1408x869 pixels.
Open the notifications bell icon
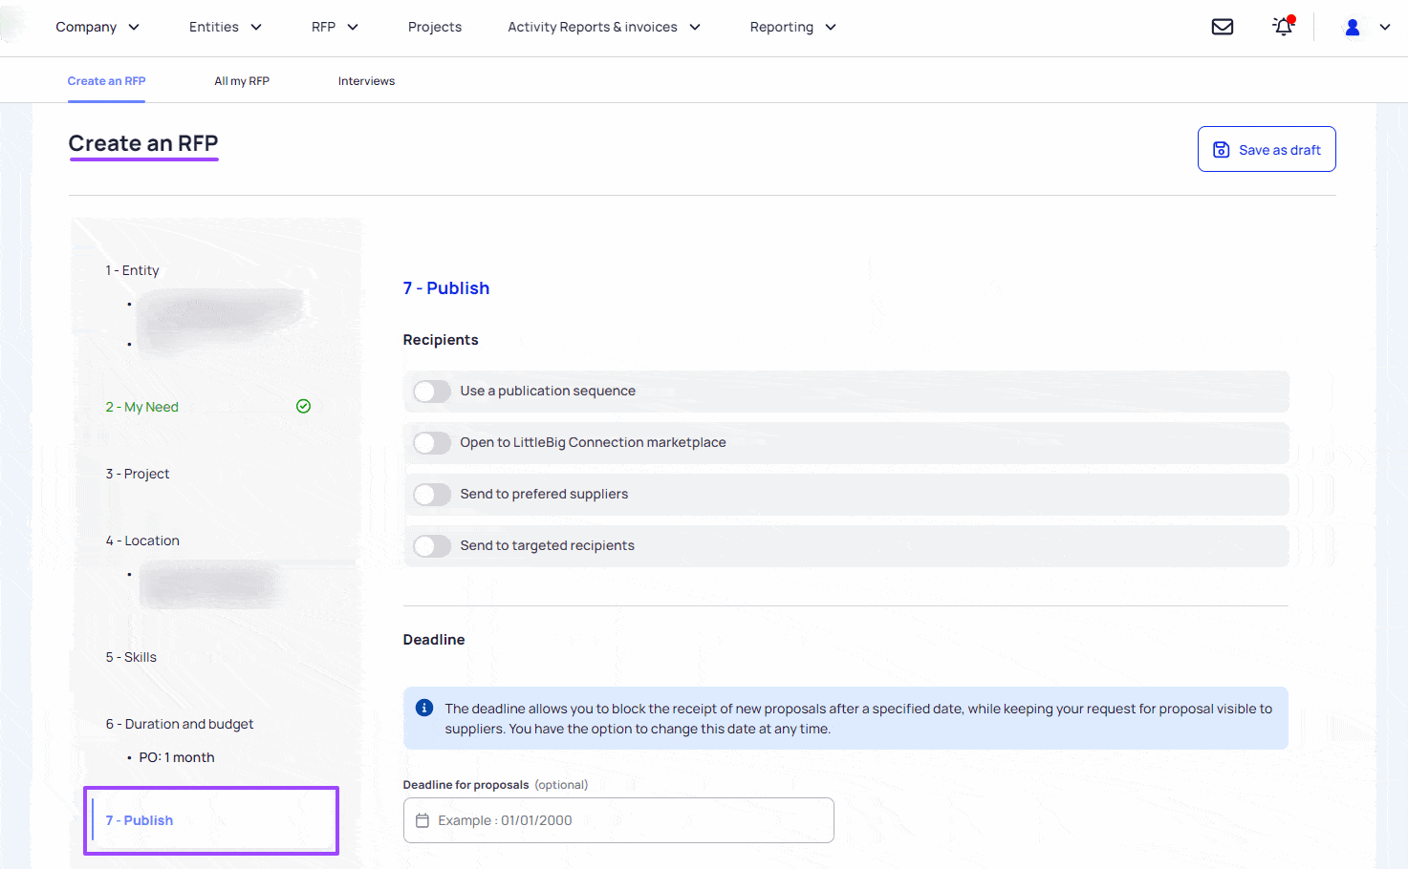click(1284, 26)
